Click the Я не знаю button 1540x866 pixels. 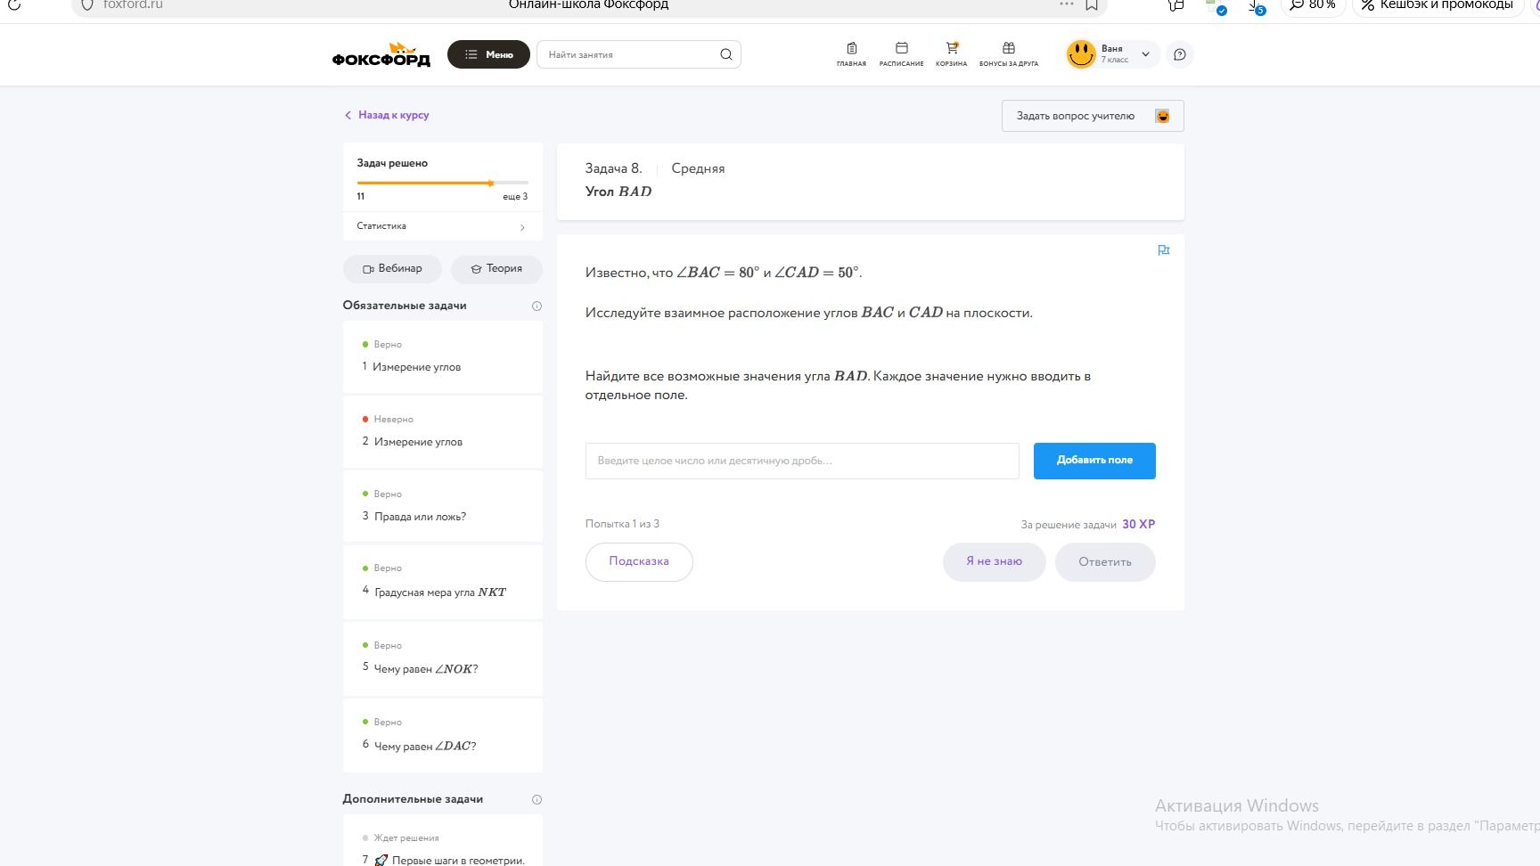point(994,561)
